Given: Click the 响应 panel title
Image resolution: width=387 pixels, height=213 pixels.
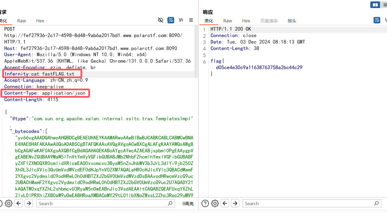Looking at the screenshot, I should 208,12.
